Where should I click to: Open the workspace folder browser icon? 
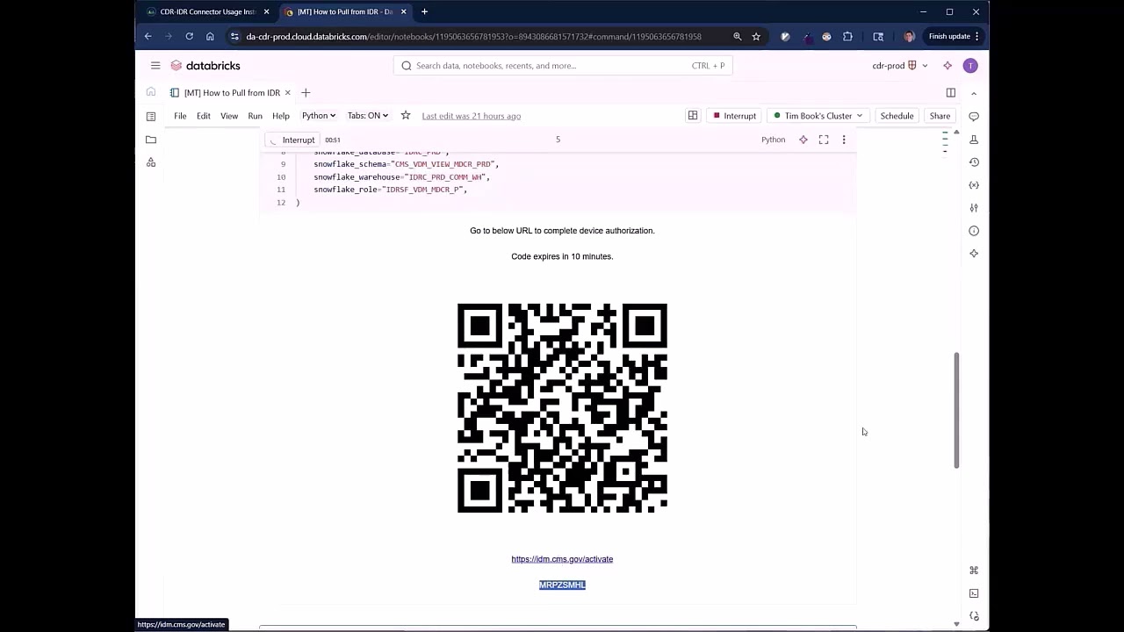tap(151, 140)
